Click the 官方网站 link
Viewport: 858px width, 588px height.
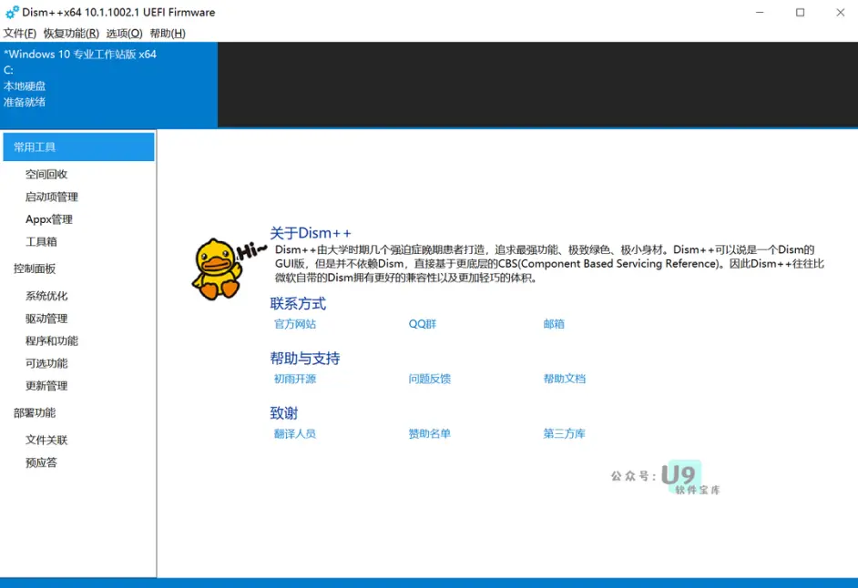coord(295,324)
